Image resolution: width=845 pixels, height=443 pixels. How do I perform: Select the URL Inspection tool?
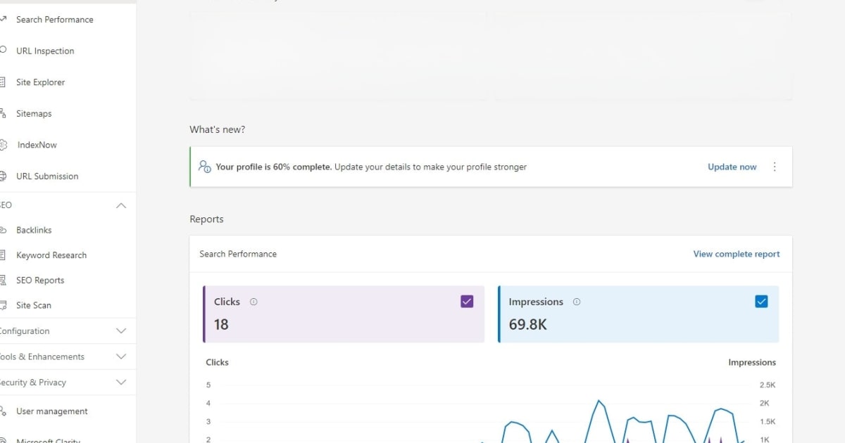click(45, 51)
